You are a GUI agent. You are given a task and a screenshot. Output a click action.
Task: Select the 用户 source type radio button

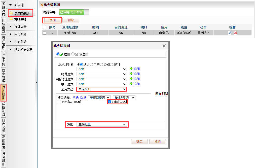point(92,64)
